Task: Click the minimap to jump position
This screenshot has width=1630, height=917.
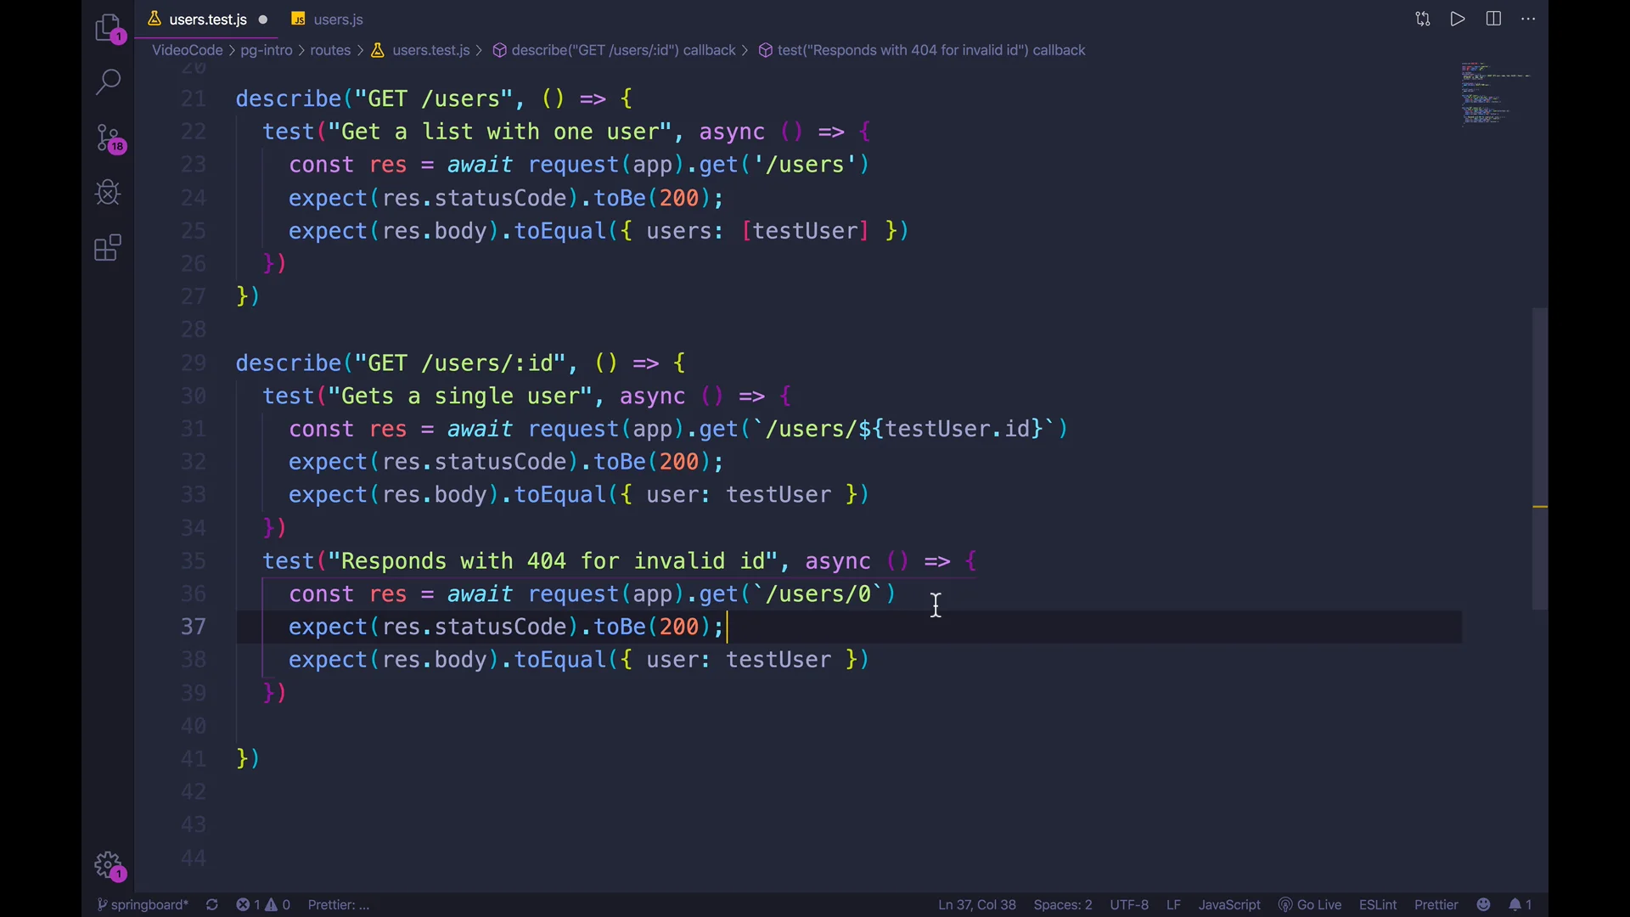Action: click(1493, 93)
